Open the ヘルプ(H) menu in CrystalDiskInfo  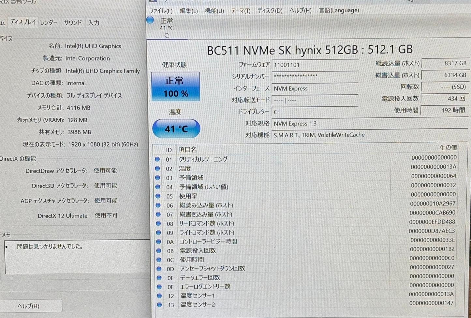(x=301, y=10)
